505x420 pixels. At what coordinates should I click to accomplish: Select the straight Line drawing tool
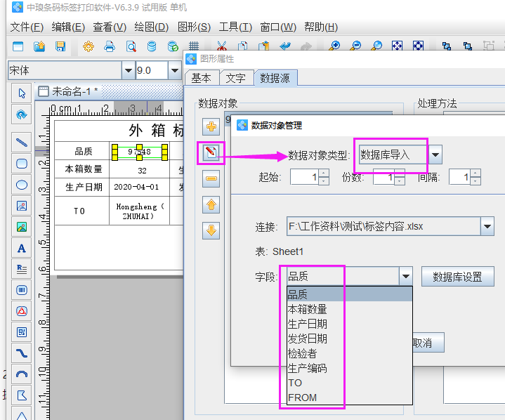click(22, 142)
